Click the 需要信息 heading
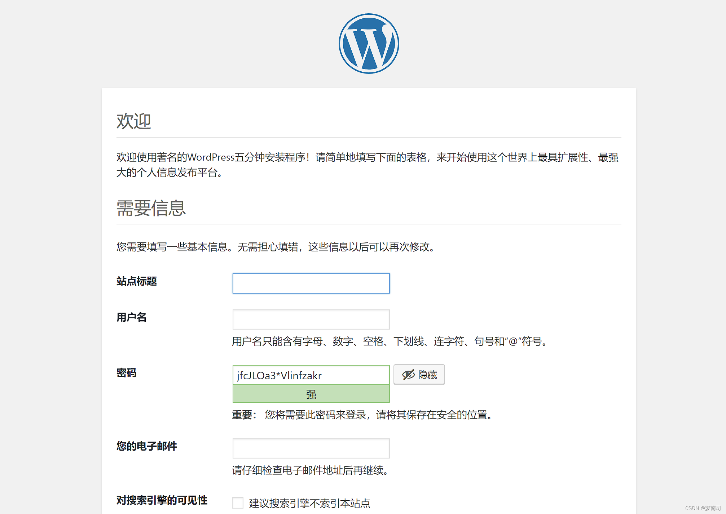This screenshot has height=514, width=726. coord(151,208)
